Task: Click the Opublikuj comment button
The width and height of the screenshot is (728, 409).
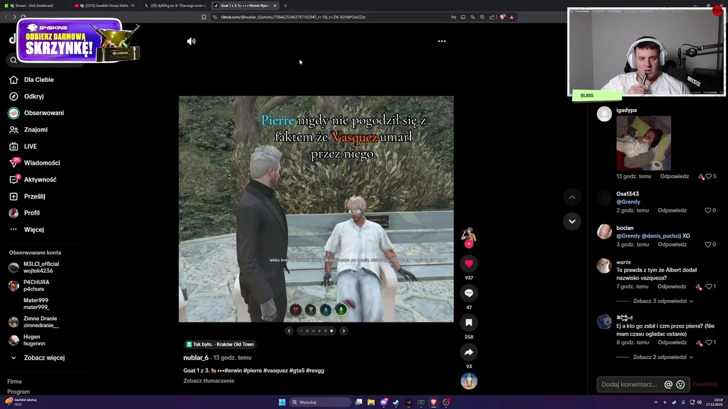Action: 705,385
